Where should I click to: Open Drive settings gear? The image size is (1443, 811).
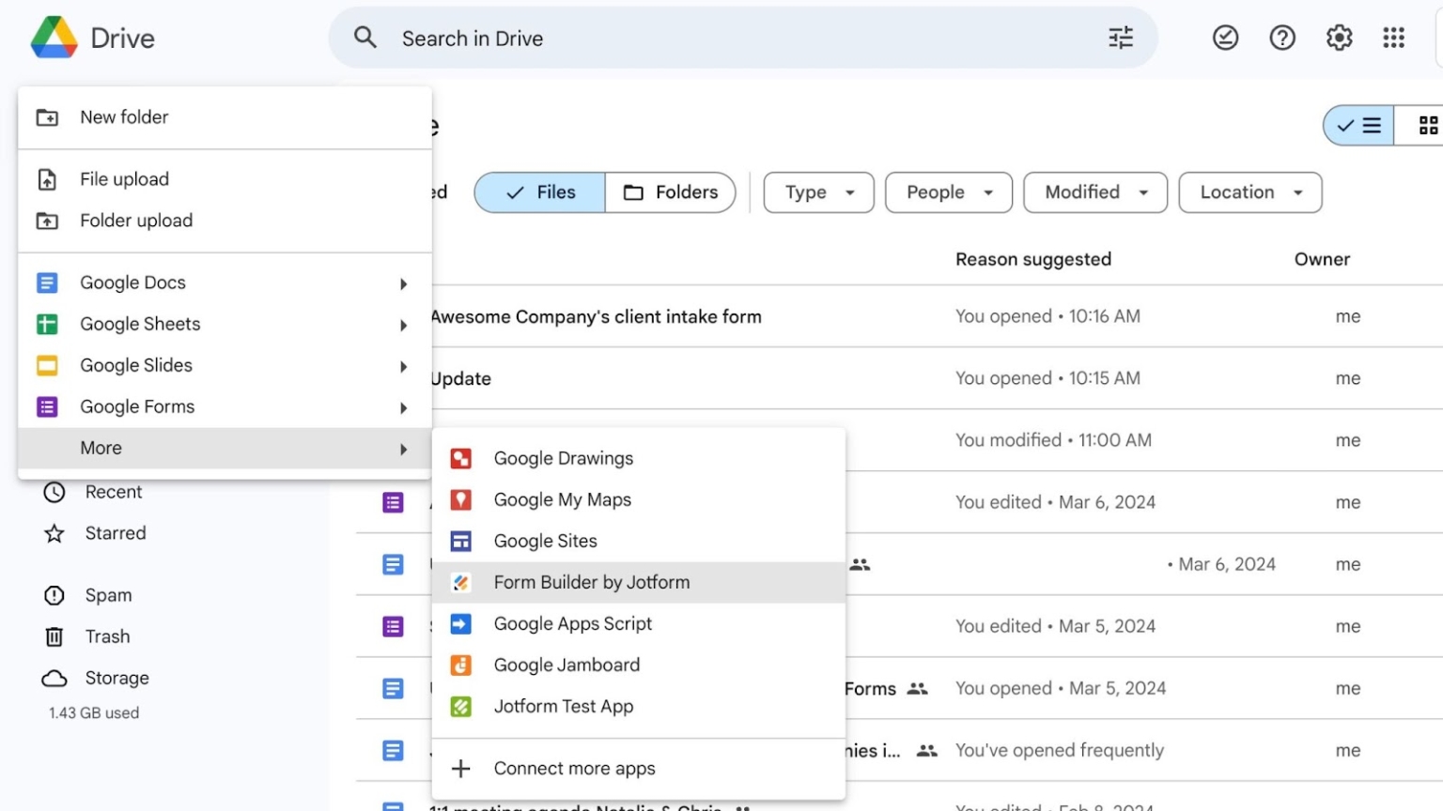click(x=1338, y=38)
